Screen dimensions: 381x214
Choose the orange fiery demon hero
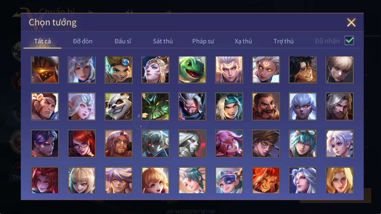(x=266, y=180)
